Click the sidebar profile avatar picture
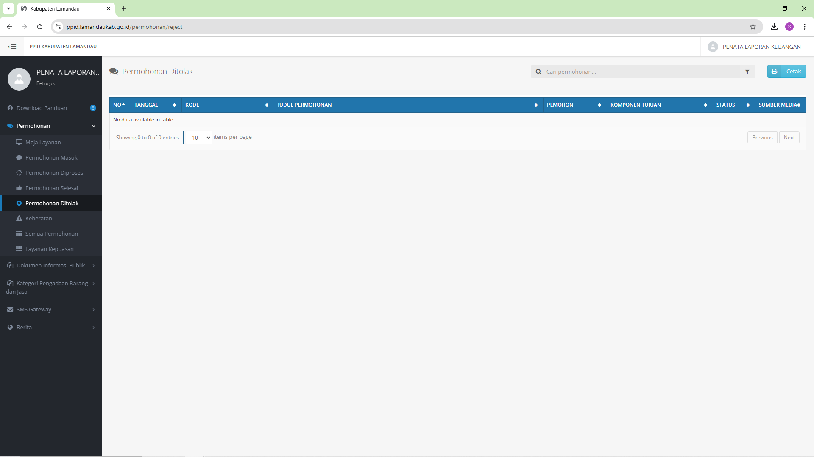This screenshot has width=814, height=457. click(x=19, y=79)
